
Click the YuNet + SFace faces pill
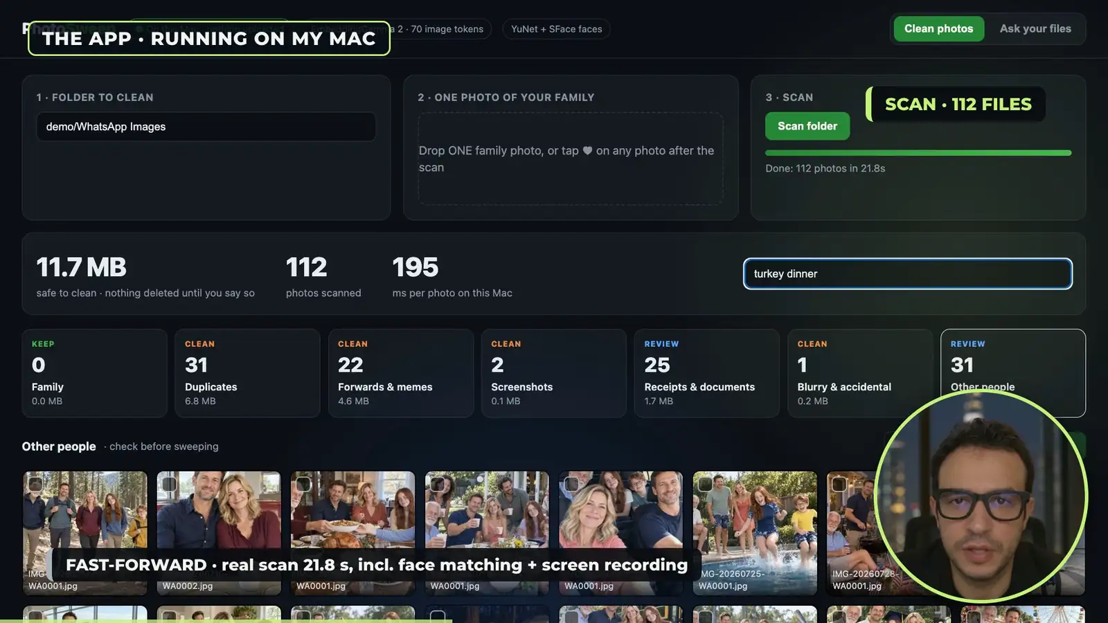pyautogui.click(x=556, y=29)
